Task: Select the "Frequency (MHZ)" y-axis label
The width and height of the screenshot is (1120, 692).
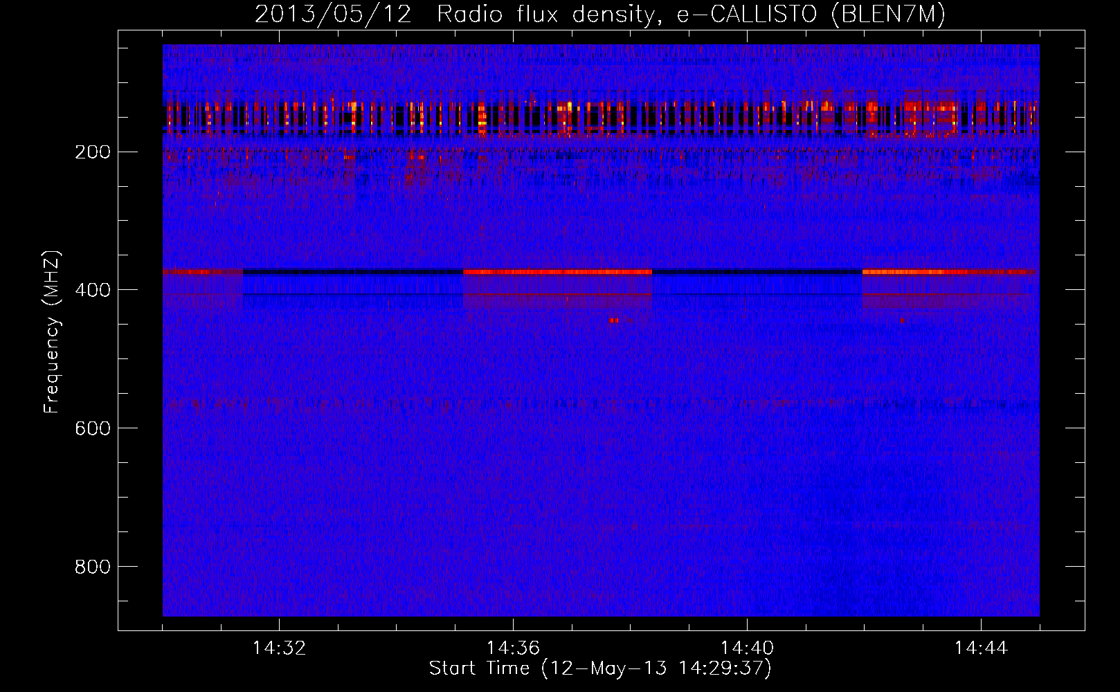Action: [x=53, y=332]
